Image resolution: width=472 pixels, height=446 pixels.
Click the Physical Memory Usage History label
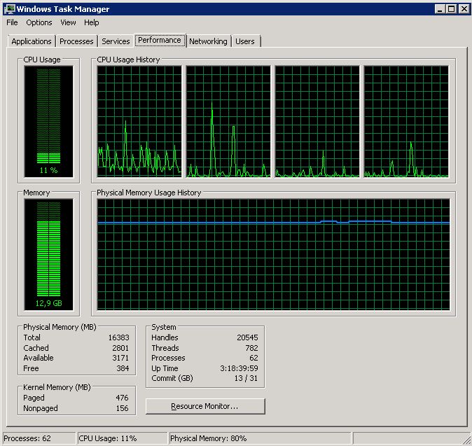148,193
